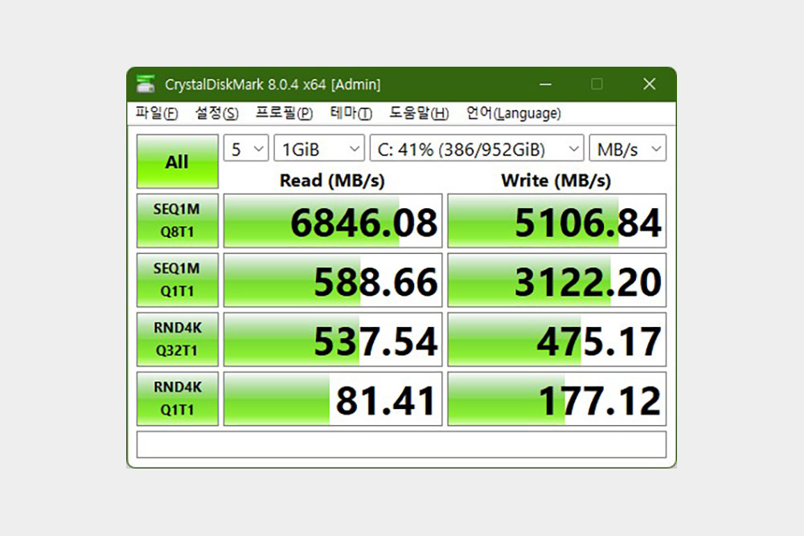Minimize the CrystalDiskMark window
804x536 pixels.
546,84
